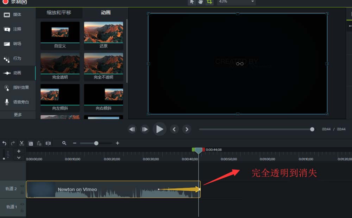
Task: Copy the selection with the copy icon
Action: [x=31, y=143]
